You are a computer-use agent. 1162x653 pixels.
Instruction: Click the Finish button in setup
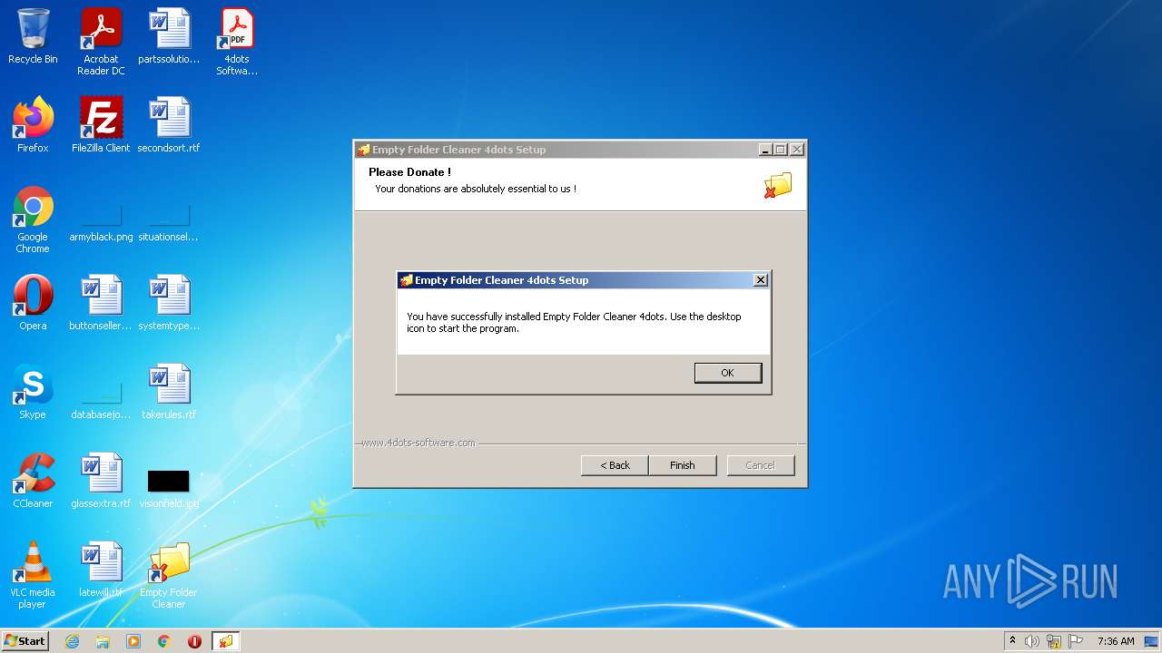(683, 465)
